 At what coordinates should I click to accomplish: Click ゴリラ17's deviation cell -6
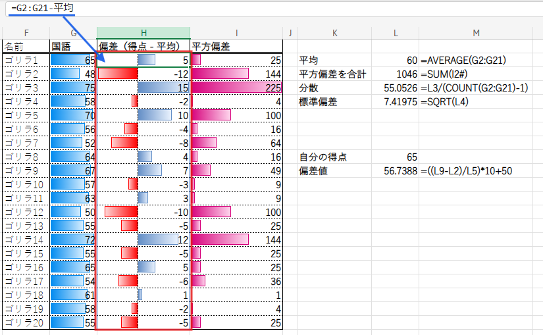143,281
